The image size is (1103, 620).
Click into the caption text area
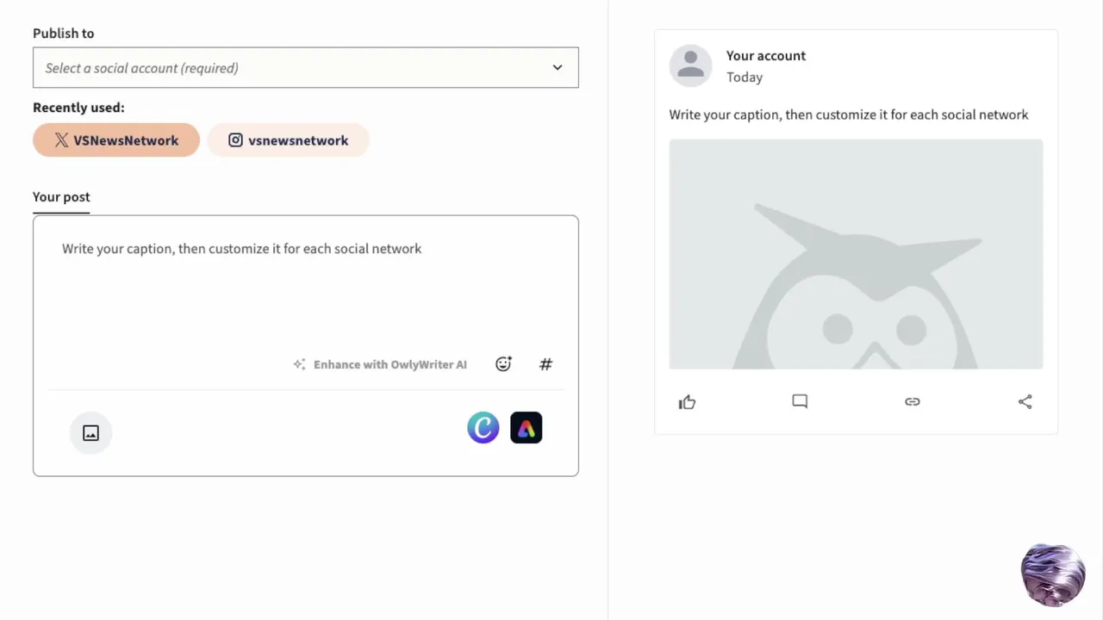pyautogui.click(x=305, y=284)
